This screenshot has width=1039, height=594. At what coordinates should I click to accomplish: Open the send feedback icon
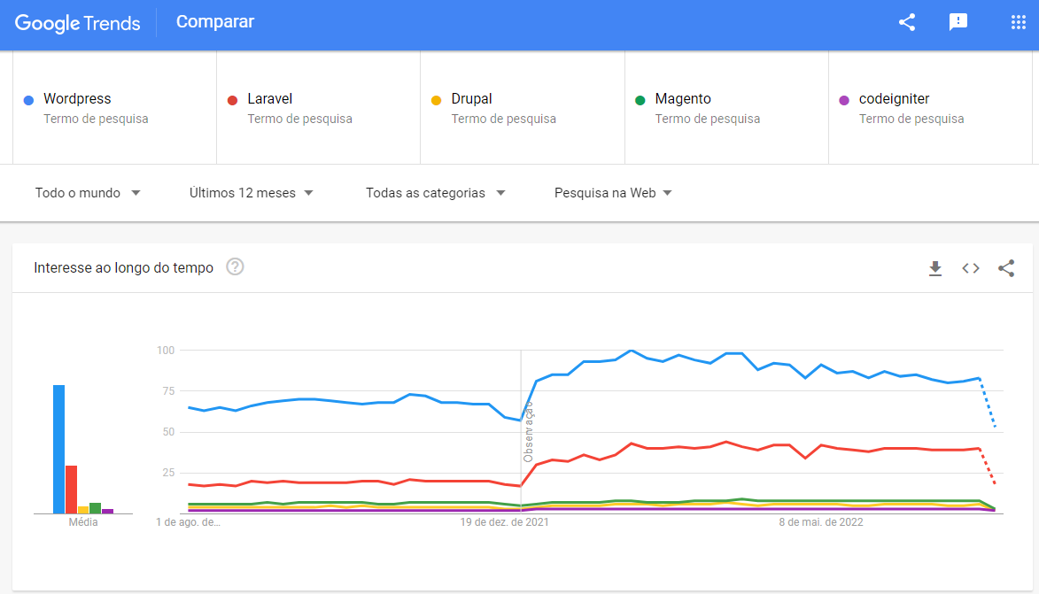958,23
